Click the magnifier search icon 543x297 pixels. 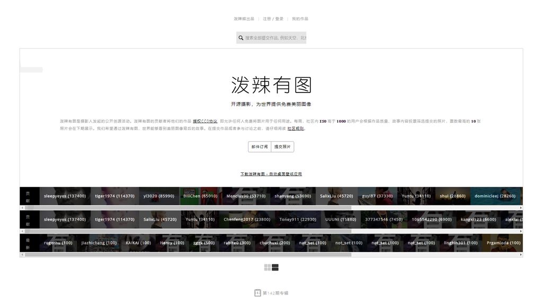click(x=241, y=38)
